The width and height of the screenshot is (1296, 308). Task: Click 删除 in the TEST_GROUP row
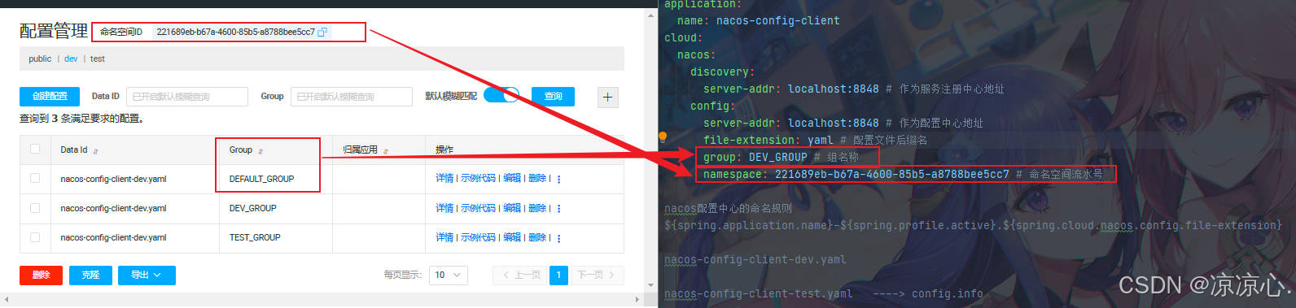point(537,237)
